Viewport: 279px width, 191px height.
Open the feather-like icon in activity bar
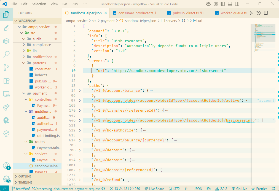6,28
